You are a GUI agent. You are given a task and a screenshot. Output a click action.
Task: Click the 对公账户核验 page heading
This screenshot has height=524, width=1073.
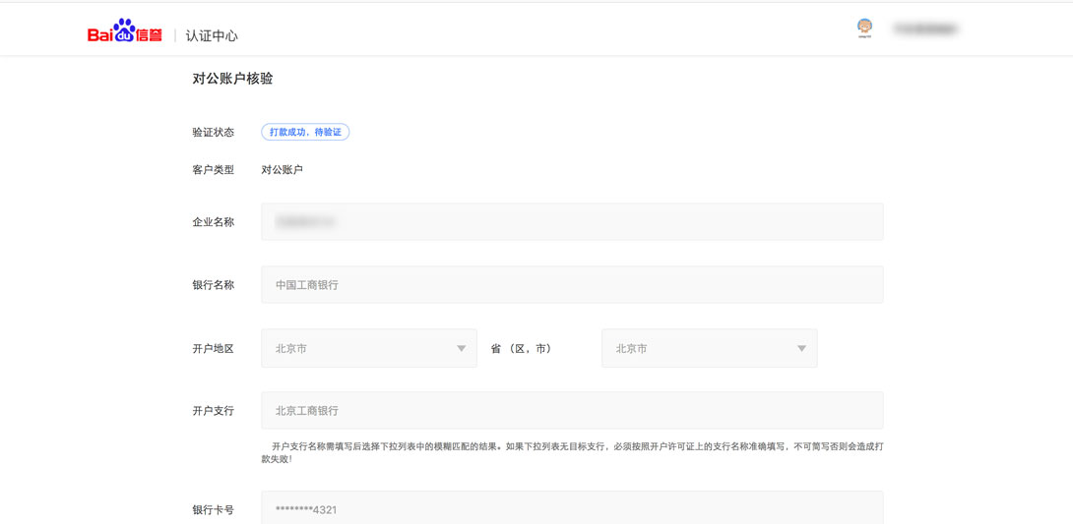tap(232, 79)
